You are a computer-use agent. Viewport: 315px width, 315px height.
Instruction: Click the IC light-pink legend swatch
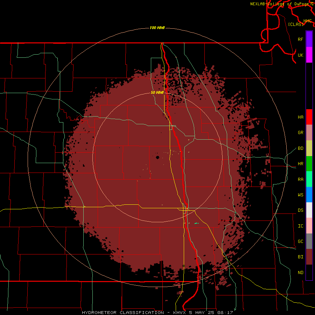(x=309, y=226)
